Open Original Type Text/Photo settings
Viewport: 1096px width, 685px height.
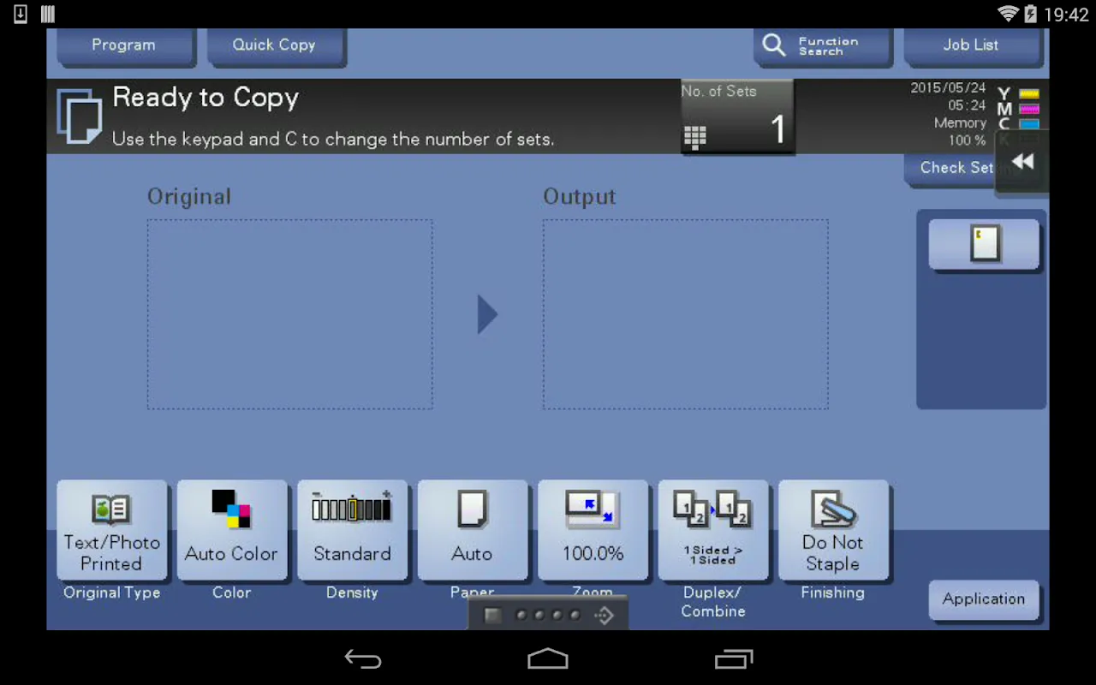click(111, 531)
